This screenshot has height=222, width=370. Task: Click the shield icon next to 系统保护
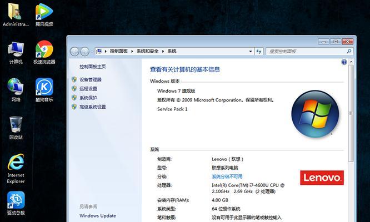(74, 98)
